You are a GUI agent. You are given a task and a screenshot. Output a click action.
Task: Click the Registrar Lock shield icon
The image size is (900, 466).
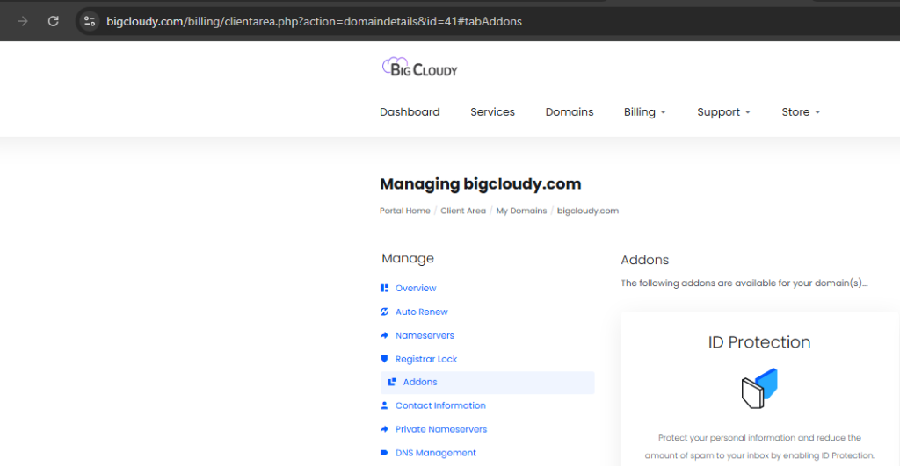[384, 359]
